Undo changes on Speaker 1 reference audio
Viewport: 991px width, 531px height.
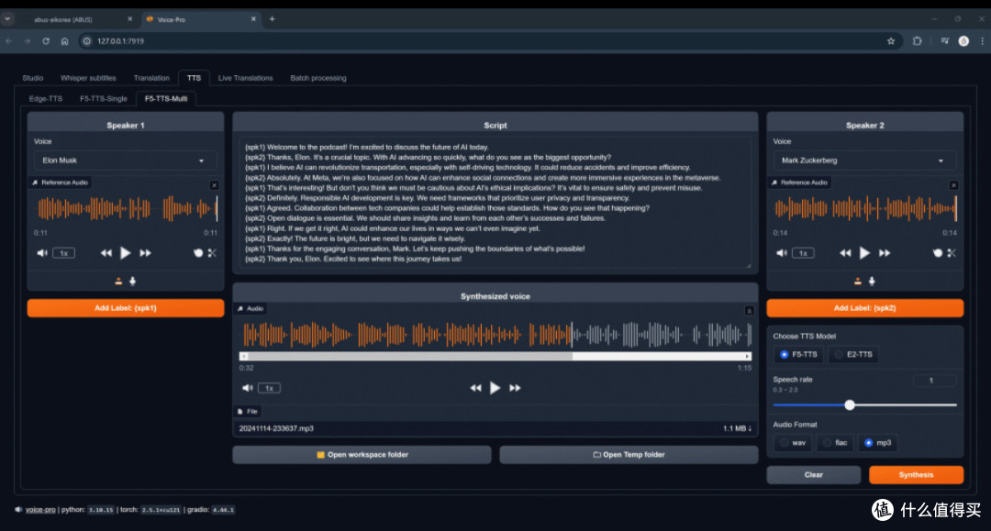198,253
